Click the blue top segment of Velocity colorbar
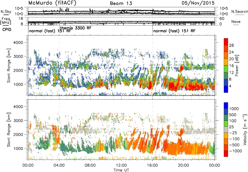The image size is (248, 172). tap(226, 106)
